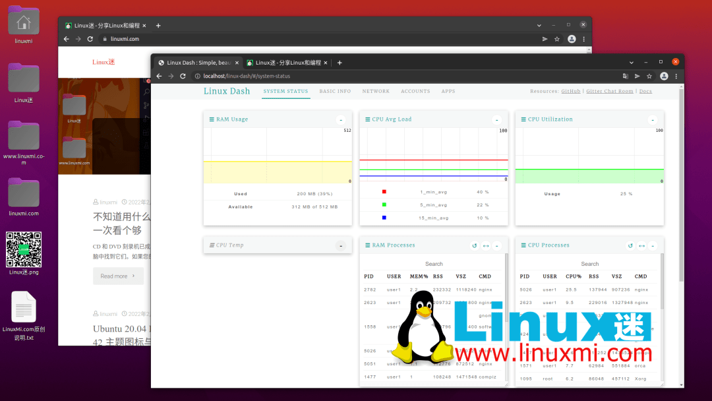
Task: Open the Gitter Chat Room link
Action: (x=609, y=91)
